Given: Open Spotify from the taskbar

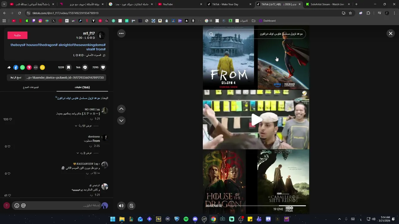Looking at the screenshot, I should (186, 219).
